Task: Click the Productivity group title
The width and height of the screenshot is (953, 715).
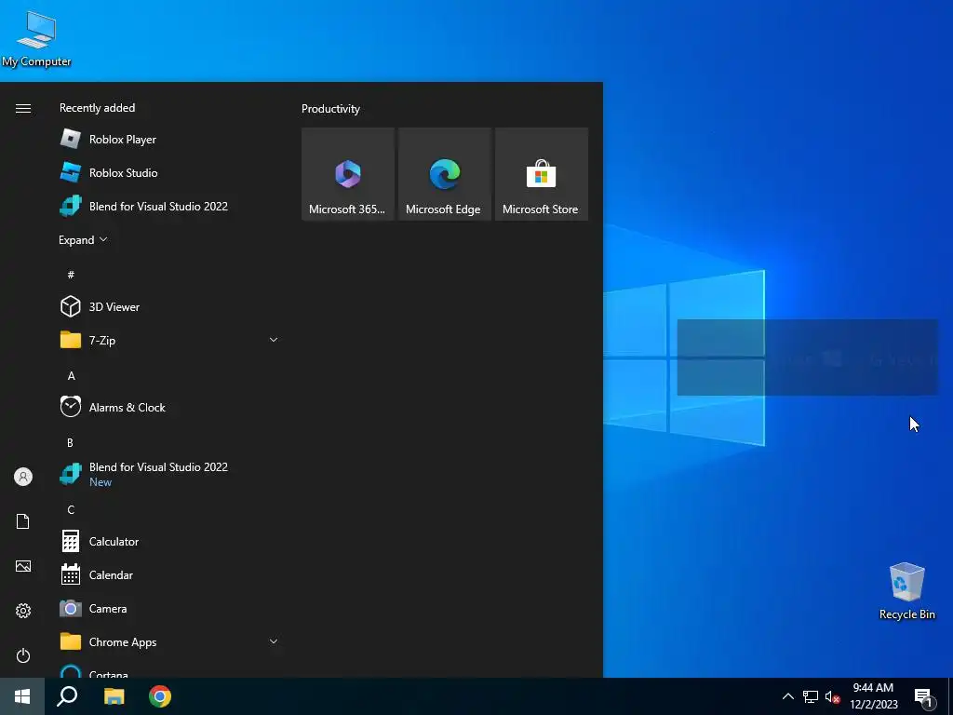Action: 330,109
